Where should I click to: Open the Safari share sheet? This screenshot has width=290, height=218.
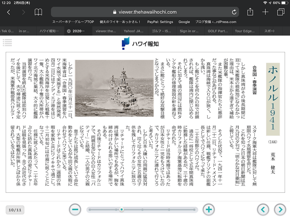click(250, 12)
